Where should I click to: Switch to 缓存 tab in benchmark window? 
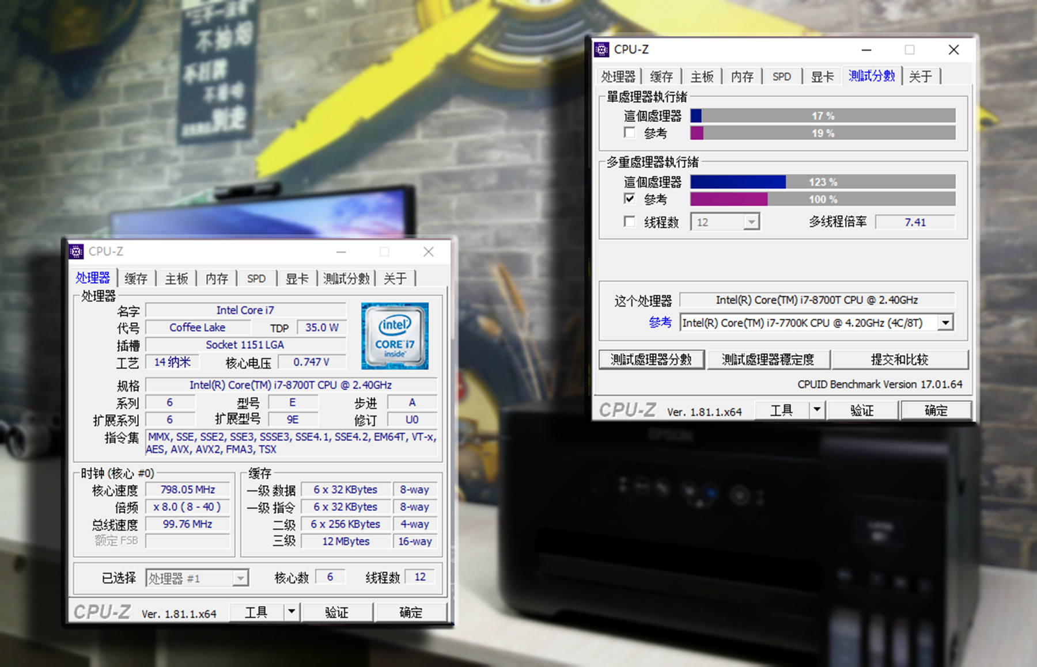(x=661, y=77)
